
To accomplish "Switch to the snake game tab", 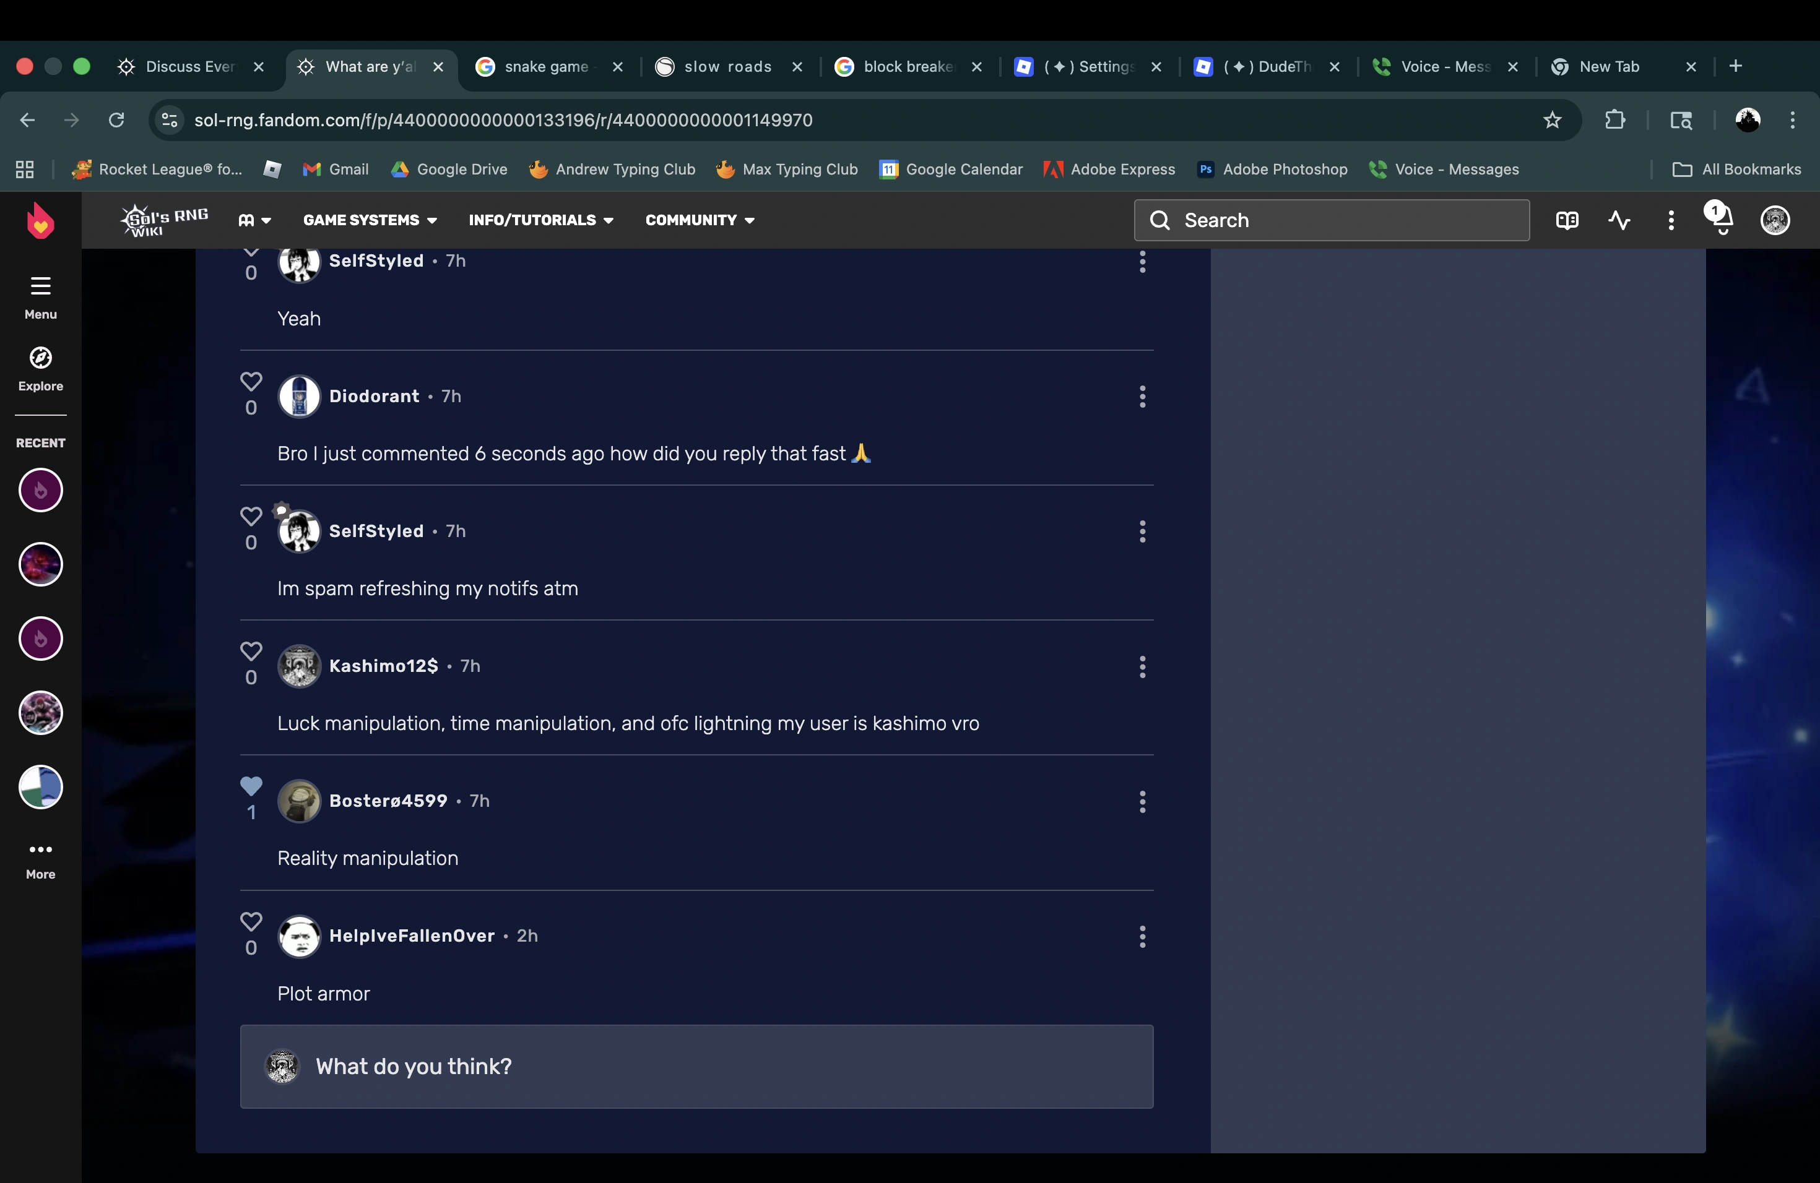I will [546, 66].
